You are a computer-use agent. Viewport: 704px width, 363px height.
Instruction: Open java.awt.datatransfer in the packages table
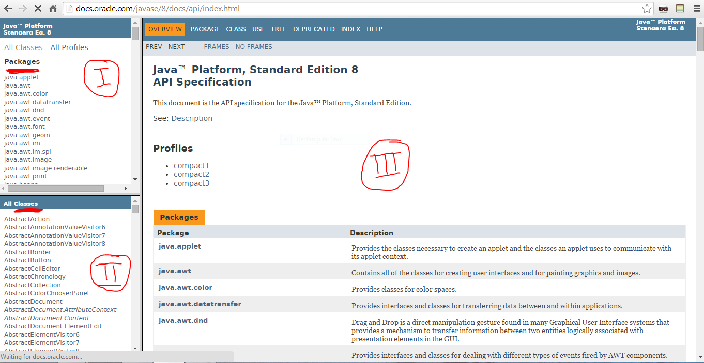[200, 304]
